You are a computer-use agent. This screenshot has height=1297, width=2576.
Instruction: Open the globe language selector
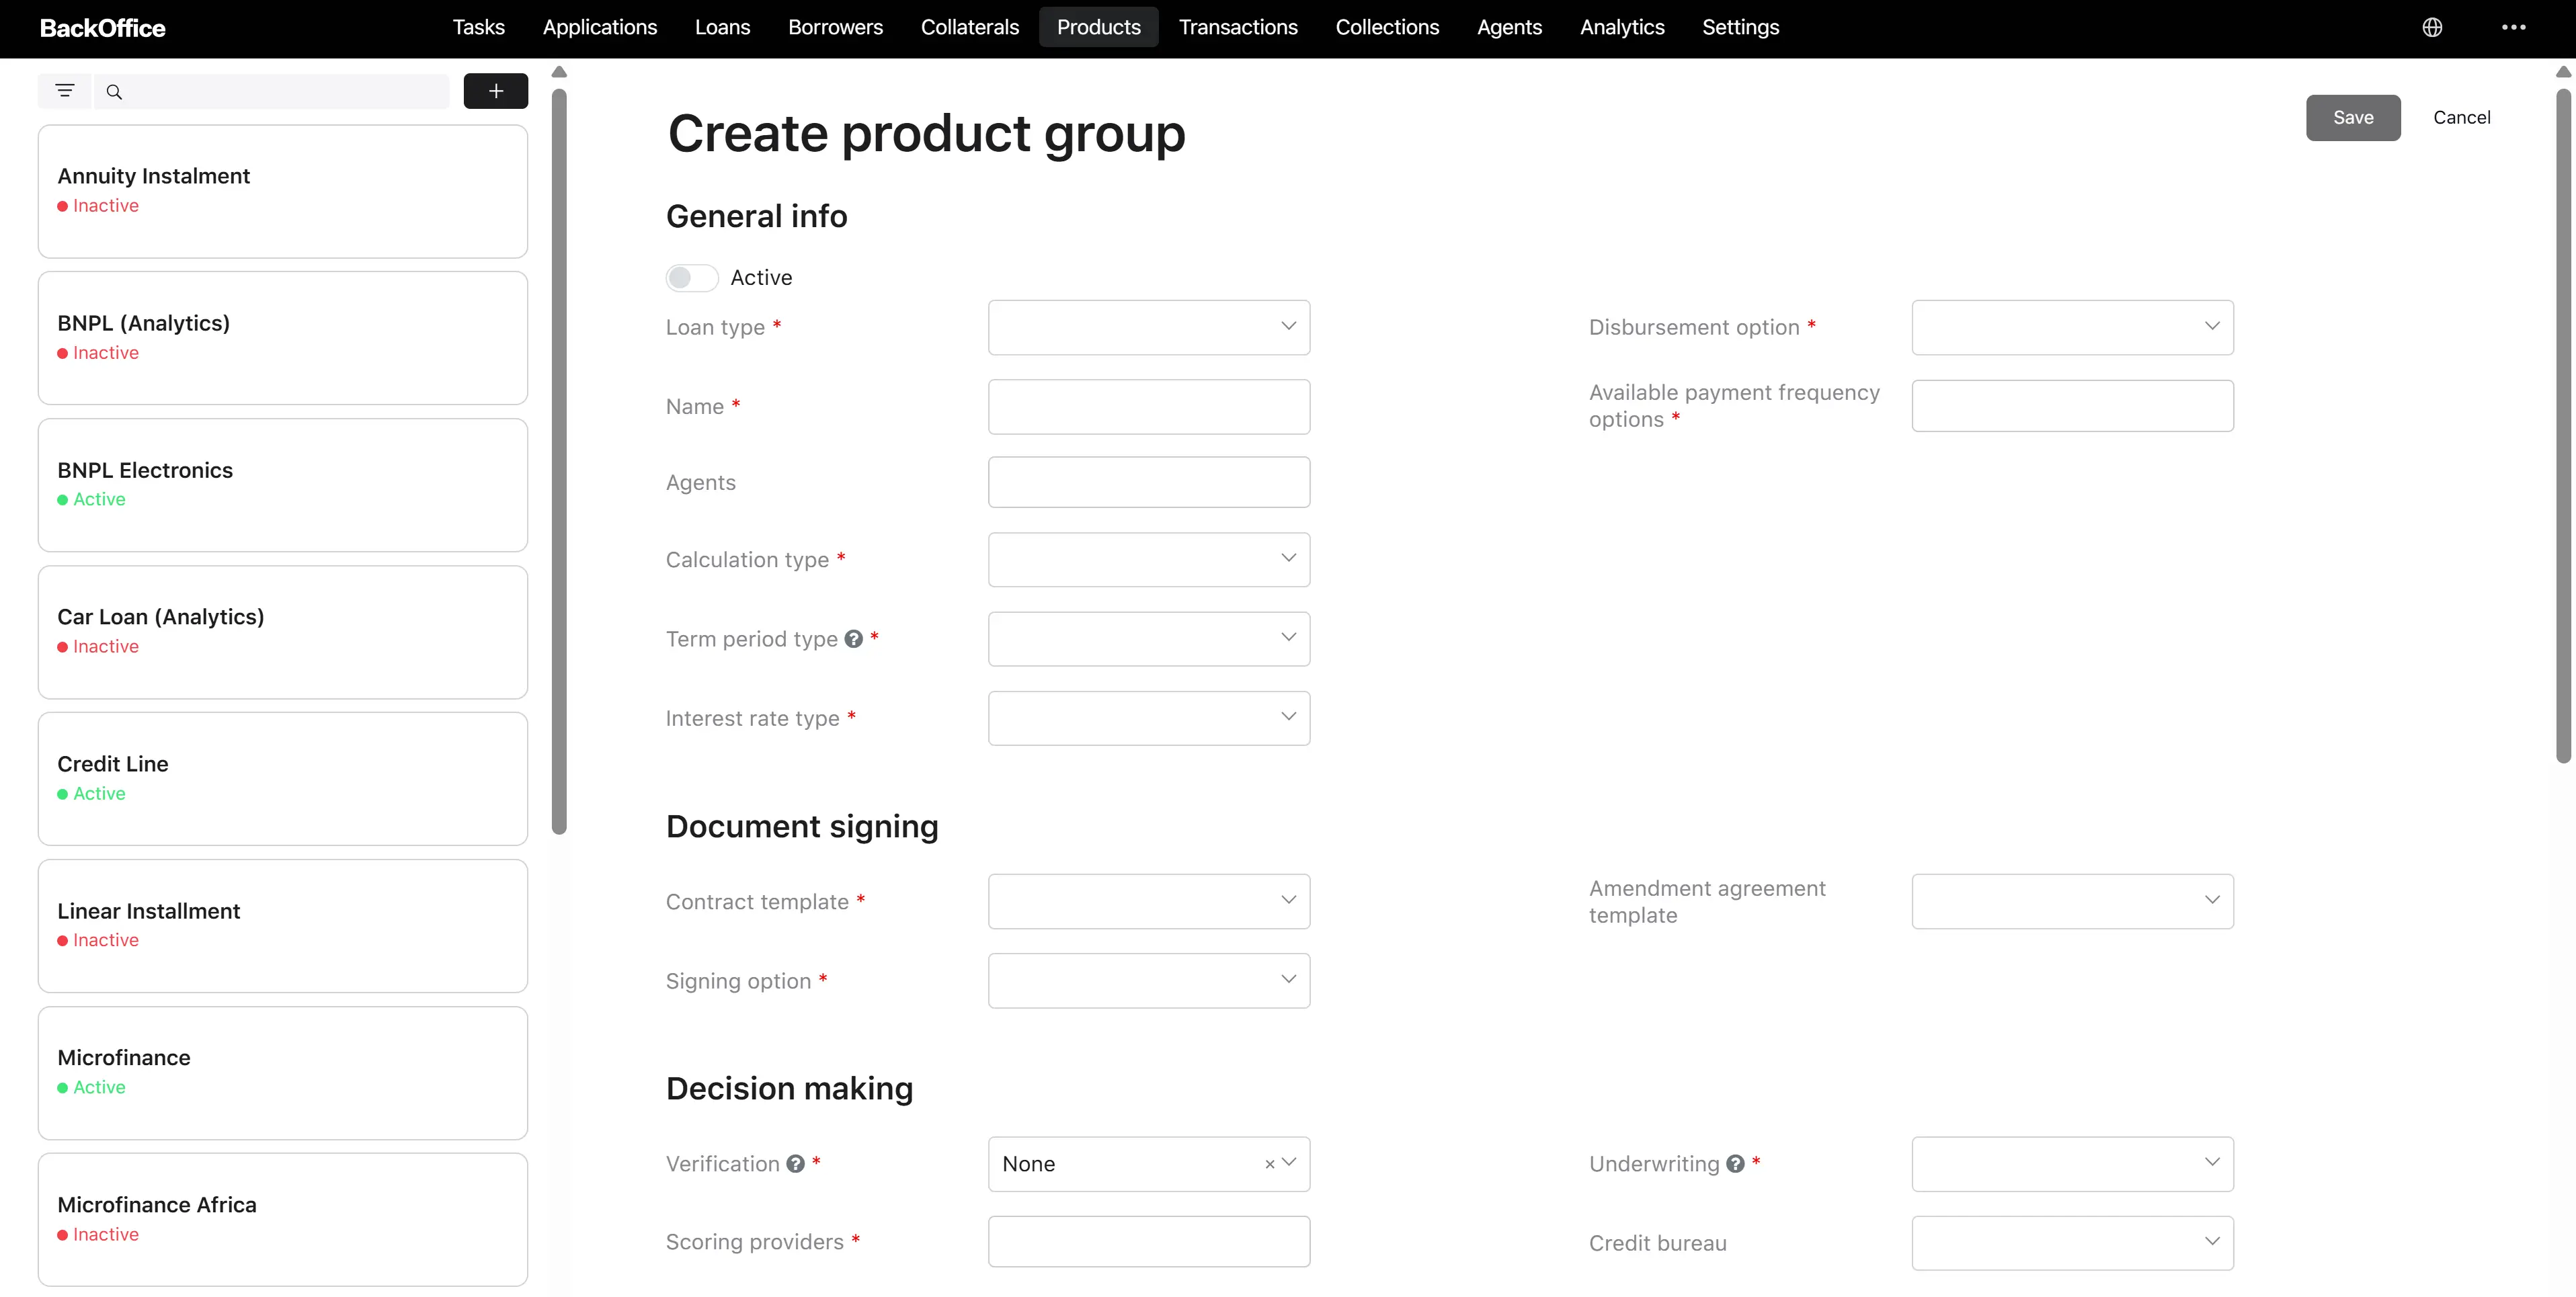[2432, 27]
